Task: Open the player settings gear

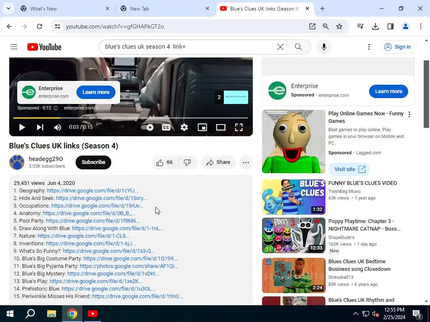Action: [184, 127]
